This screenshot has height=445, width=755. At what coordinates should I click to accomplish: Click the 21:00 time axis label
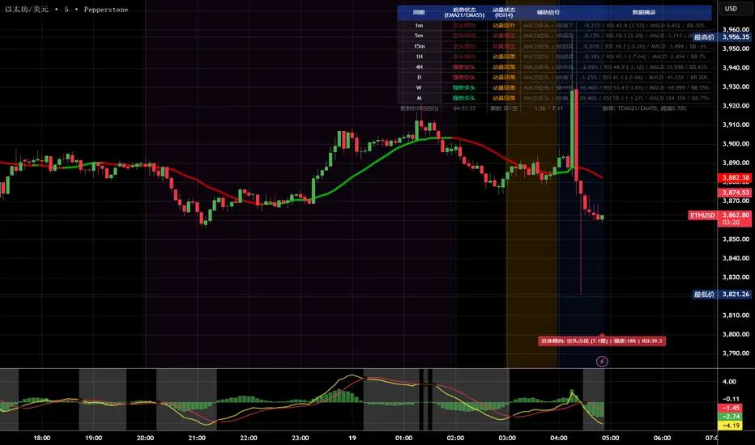click(197, 437)
